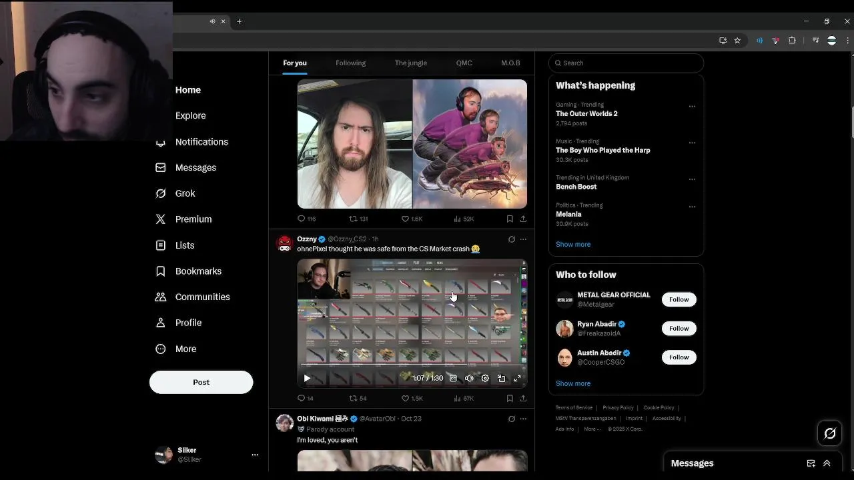The width and height of the screenshot is (854, 480).
Task: Click the Post button
Action: tap(201, 382)
